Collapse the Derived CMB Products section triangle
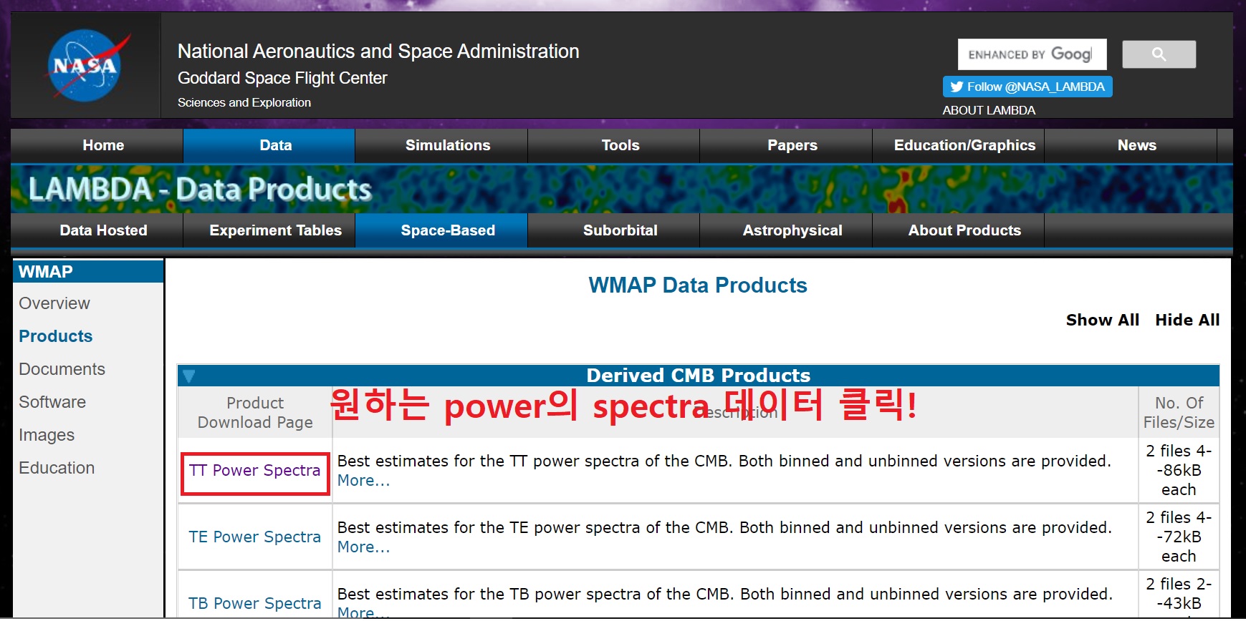 [189, 376]
